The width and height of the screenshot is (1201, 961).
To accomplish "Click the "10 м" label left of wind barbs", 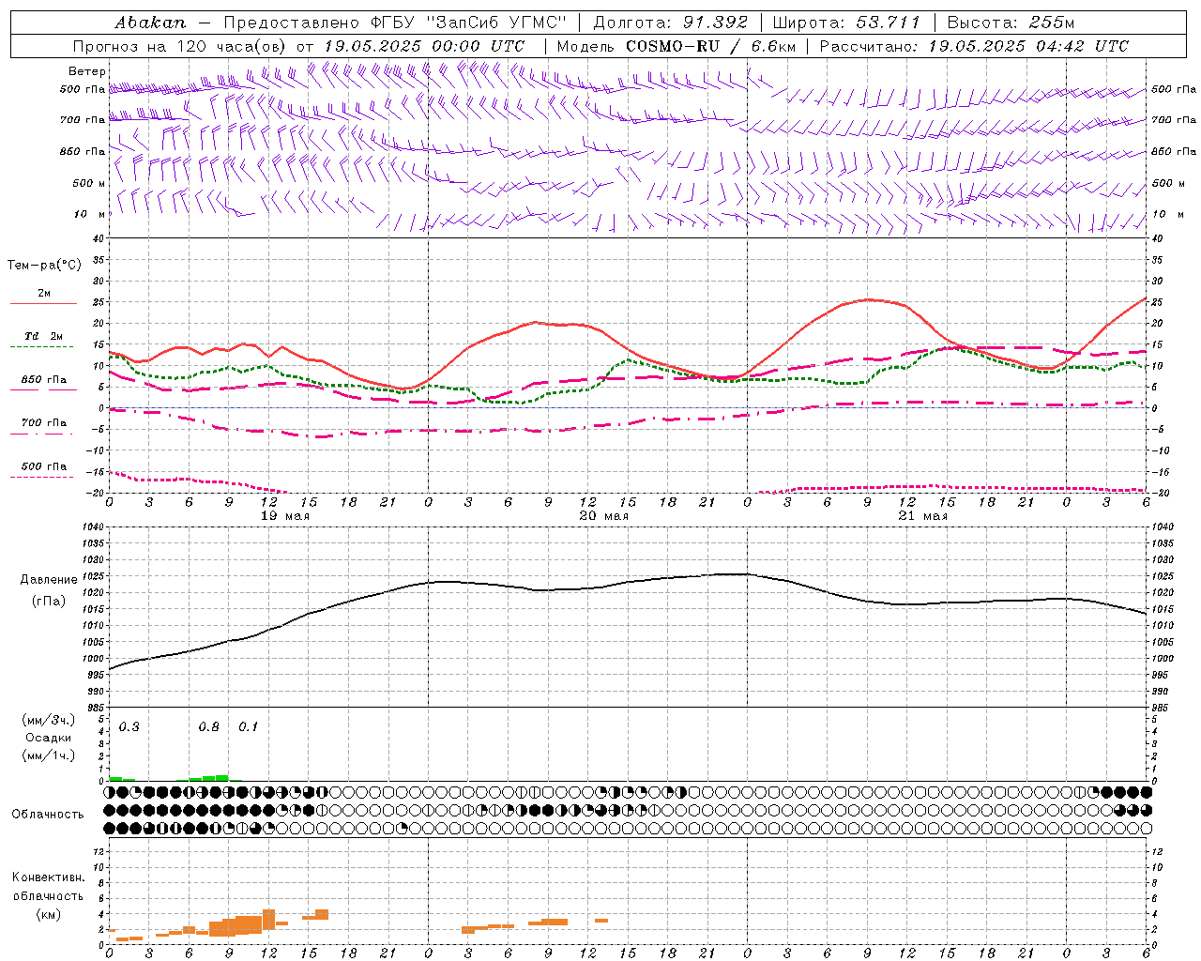I will [x=90, y=215].
